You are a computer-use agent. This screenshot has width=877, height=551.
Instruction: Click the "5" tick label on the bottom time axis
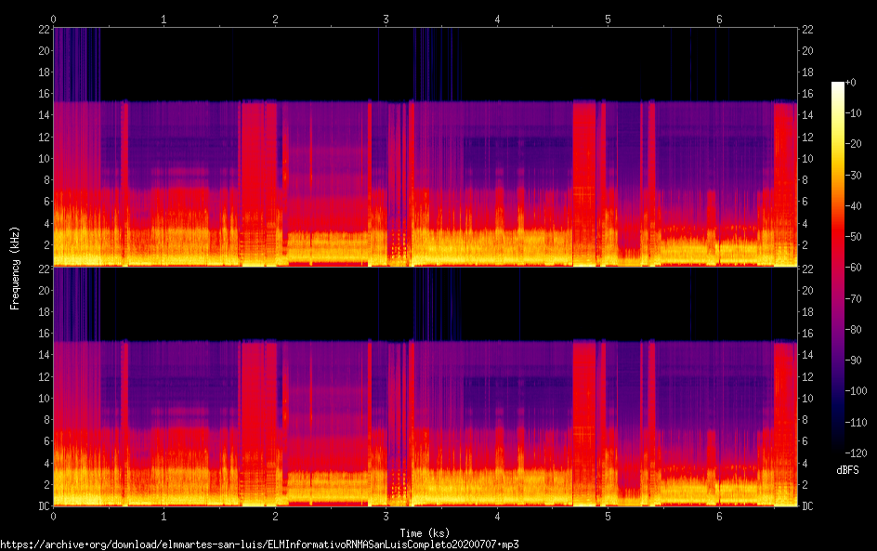(608, 517)
